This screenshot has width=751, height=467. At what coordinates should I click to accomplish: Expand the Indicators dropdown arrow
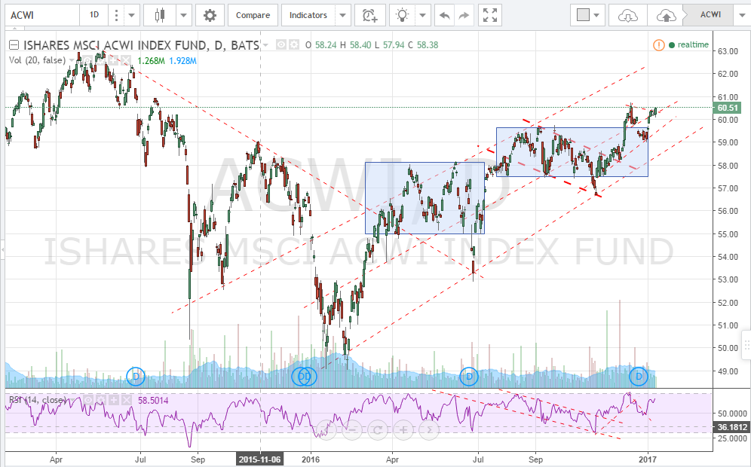tap(342, 15)
